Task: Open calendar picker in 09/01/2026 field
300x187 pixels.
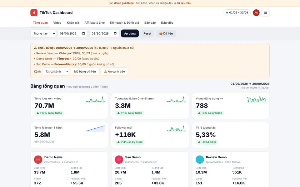Action: [83, 33]
